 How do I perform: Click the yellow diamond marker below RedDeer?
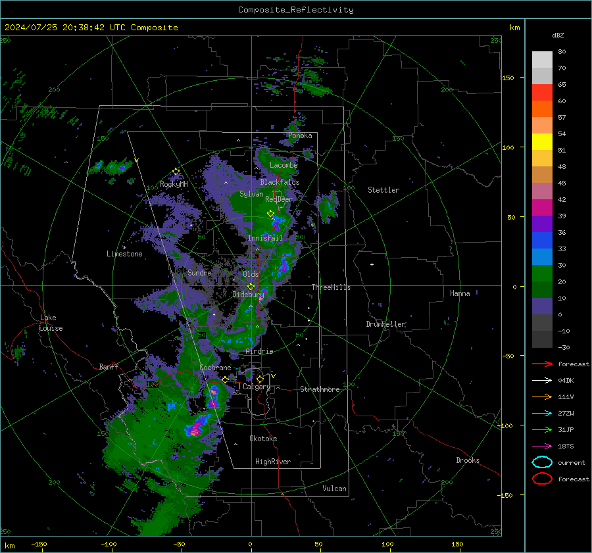tap(270, 214)
